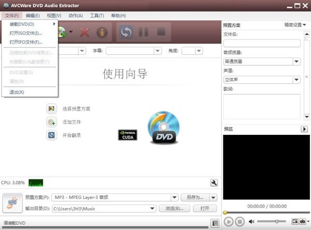Click the add DVD disc toolbar icon

click(x=62, y=32)
